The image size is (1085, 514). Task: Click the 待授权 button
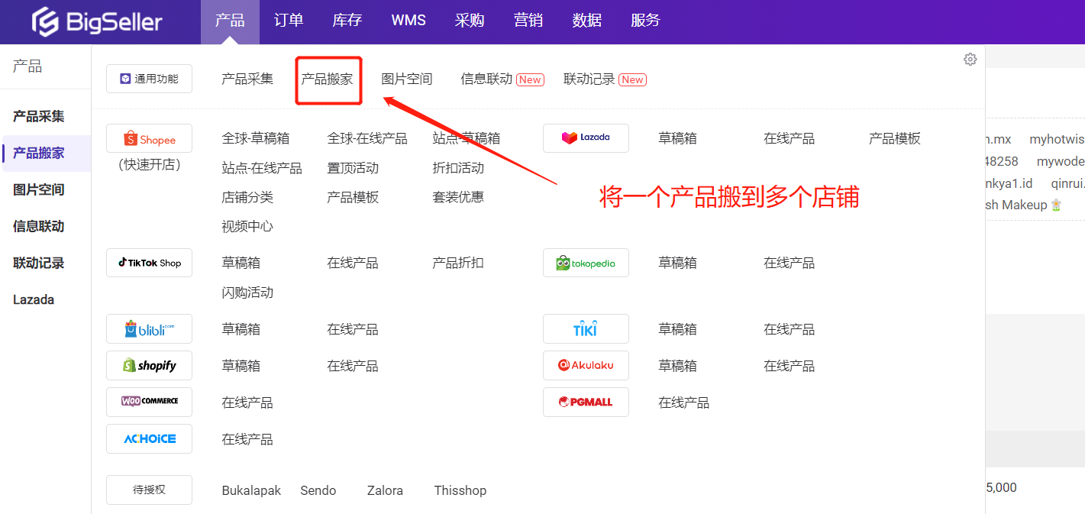tap(149, 490)
